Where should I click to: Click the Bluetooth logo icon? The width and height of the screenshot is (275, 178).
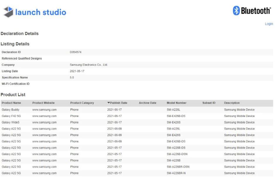point(236,11)
